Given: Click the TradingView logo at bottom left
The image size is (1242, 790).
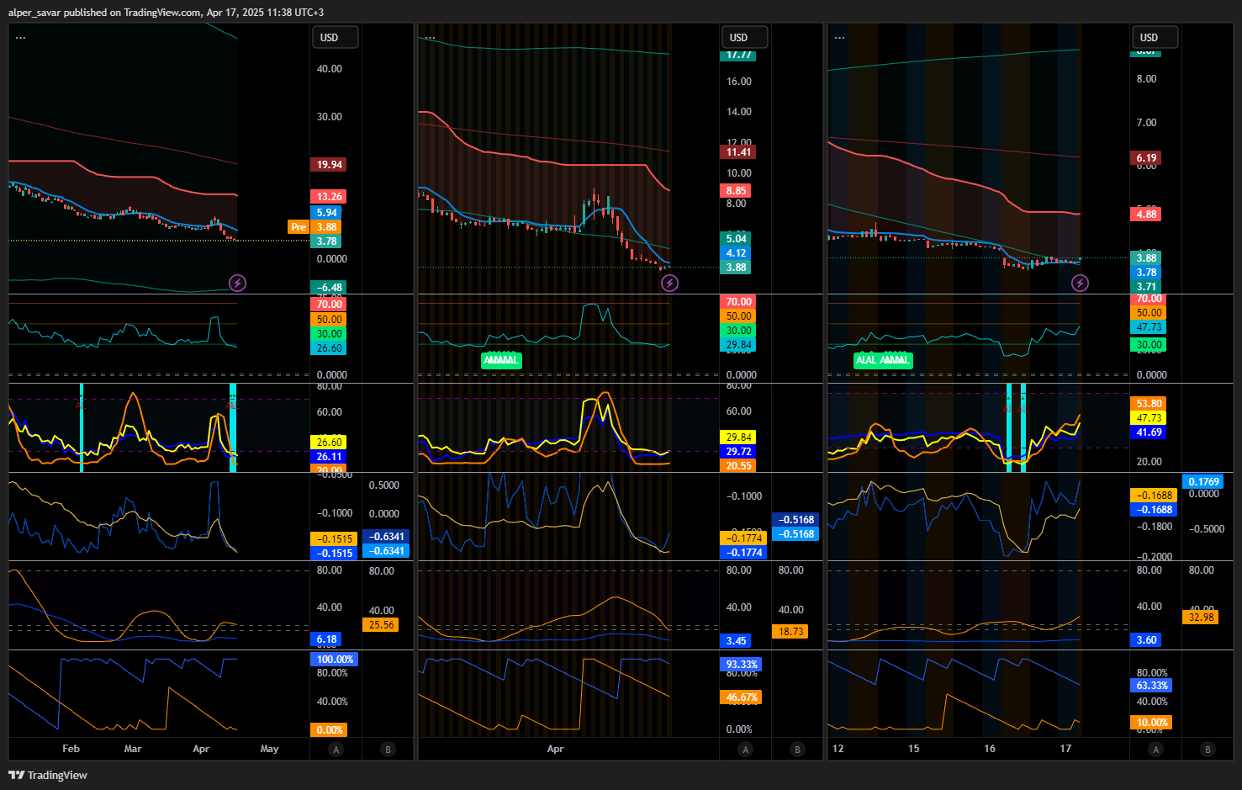Looking at the screenshot, I should point(48,775).
